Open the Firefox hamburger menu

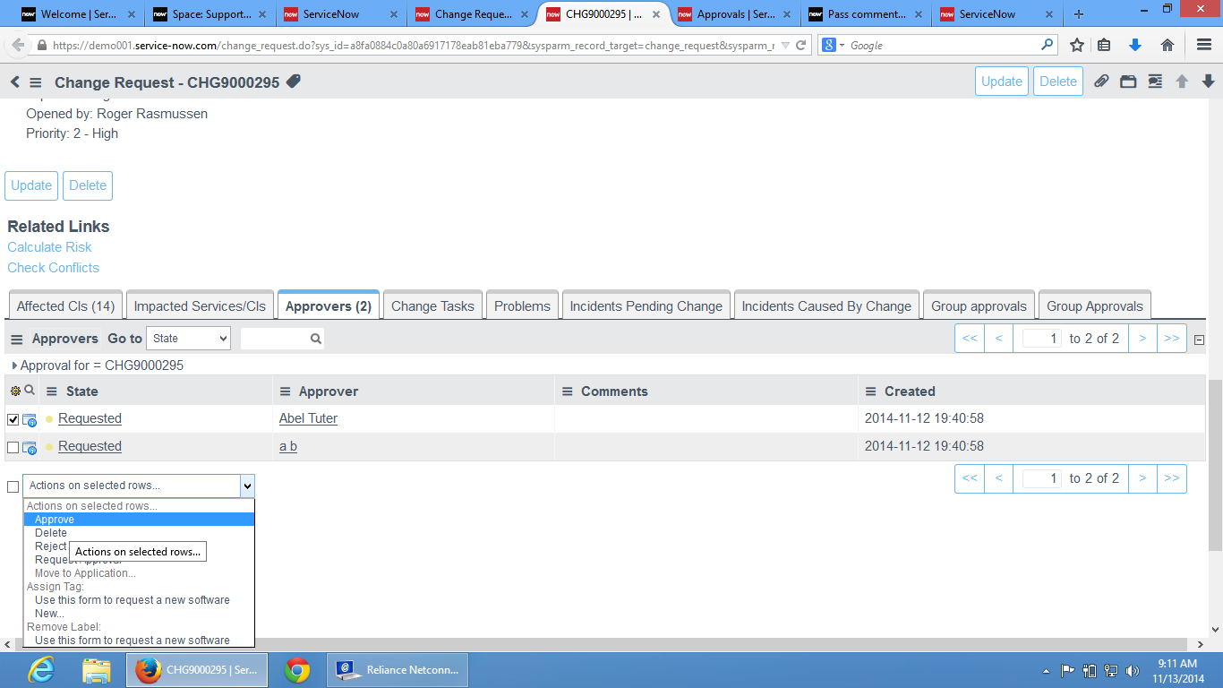click(1204, 45)
